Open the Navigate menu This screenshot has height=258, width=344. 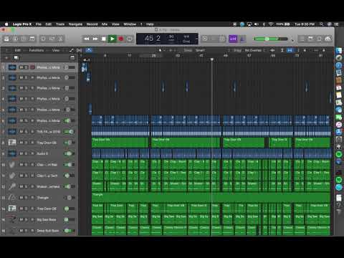pos(75,24)
